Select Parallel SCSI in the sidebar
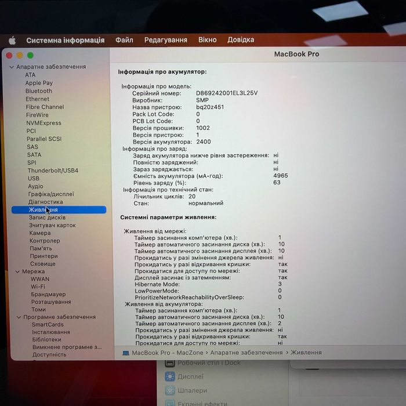This screenshot has height=406, width=406. click(x=44, y=139)
